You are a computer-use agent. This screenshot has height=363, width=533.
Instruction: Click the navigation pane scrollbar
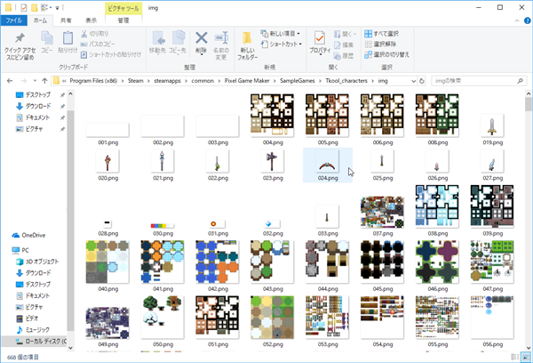point(70,221)
